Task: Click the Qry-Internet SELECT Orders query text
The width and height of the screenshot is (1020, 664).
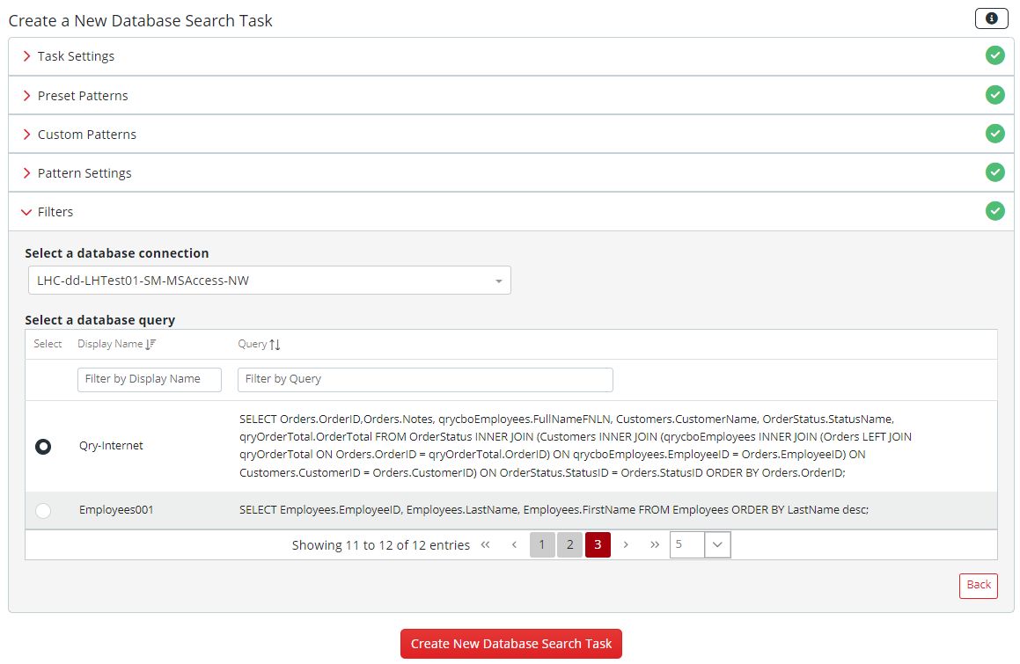Action: click(x=576, y=446)
